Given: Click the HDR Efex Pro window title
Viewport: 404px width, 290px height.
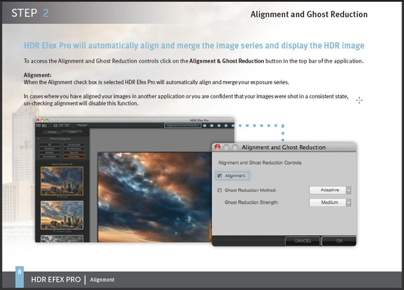Looking at the screenshot, I should (199, 121).
